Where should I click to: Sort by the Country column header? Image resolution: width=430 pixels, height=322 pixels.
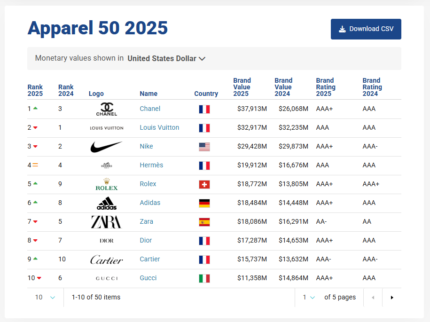pyautogui.click(x=206, y=94)
